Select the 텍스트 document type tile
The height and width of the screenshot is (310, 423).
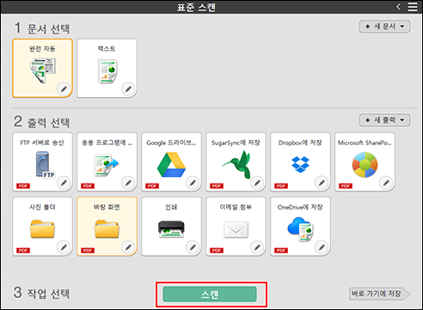[107, 68]
